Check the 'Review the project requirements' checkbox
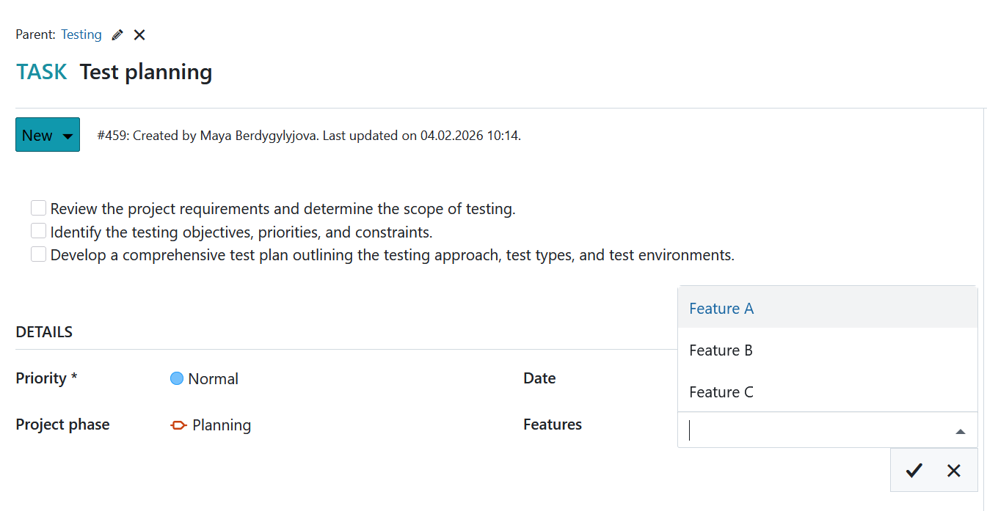Image resolution: width=987 pixels, height=511 pixels. (38, 207)
